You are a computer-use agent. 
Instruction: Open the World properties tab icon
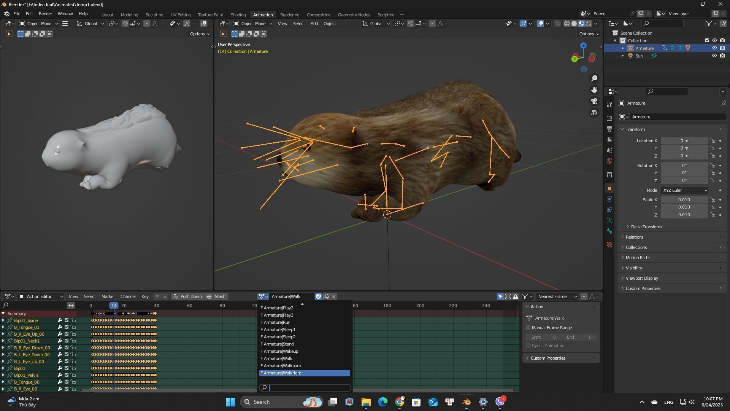(x=609, y=161)
